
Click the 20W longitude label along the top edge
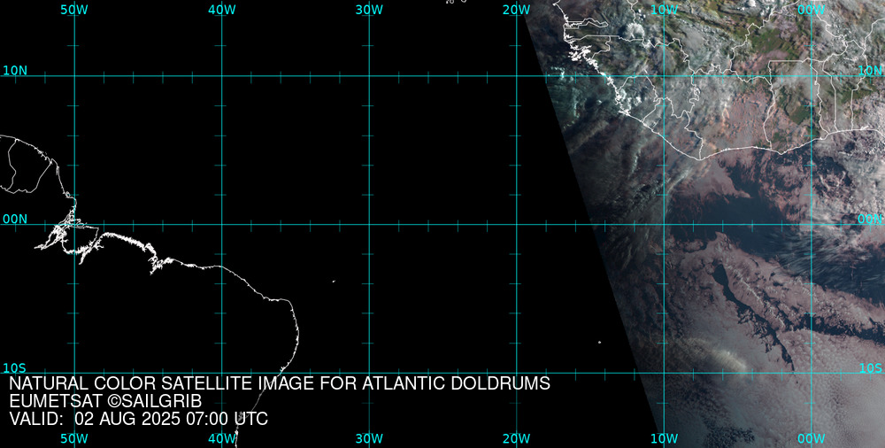[x=517, y=10]
